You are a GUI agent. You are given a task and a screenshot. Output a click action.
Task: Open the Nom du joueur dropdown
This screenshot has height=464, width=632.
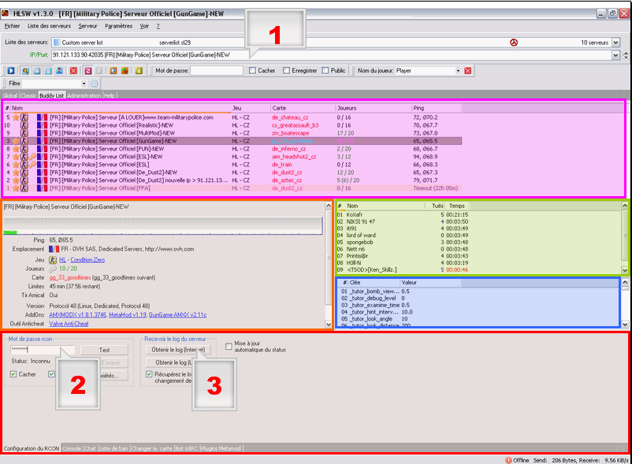457,71
